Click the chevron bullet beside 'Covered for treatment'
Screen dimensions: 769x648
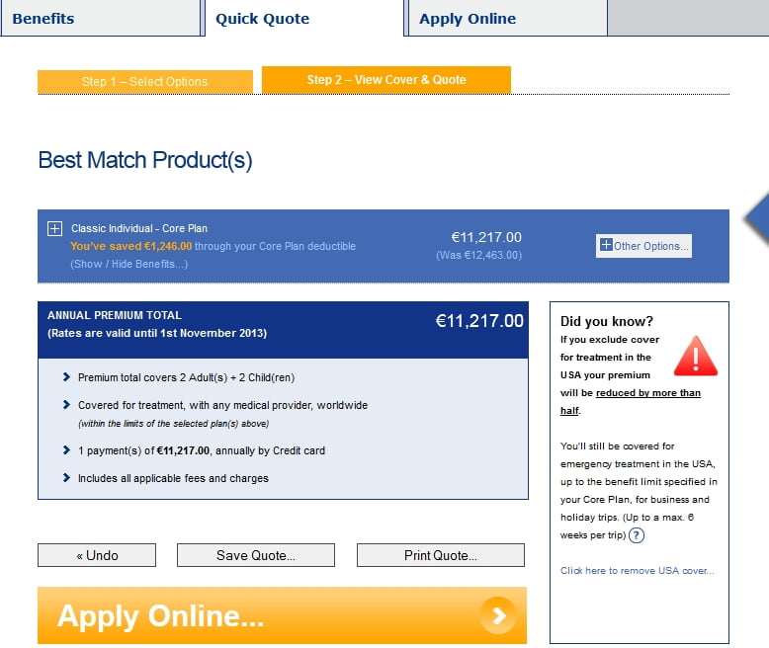[x=66, y=405]
